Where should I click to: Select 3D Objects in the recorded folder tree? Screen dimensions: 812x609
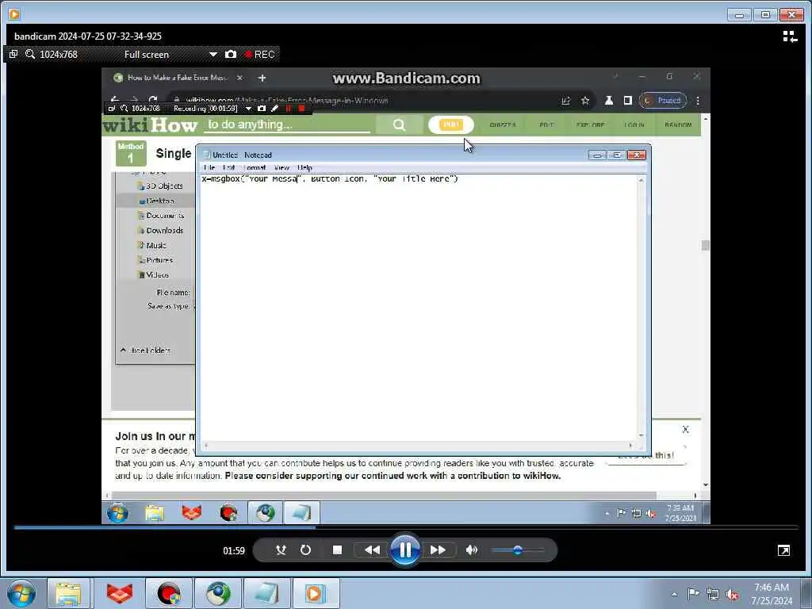[159, 186]
